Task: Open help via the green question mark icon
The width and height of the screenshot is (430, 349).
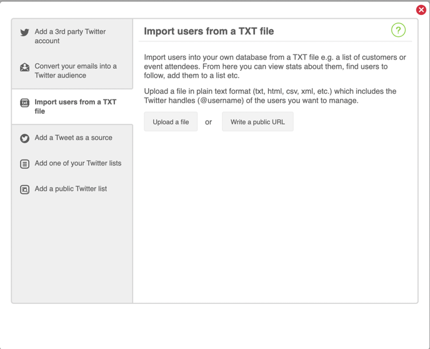Action: 398,30
